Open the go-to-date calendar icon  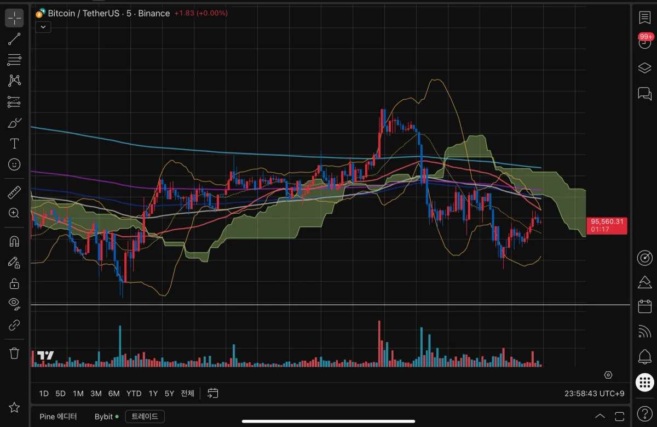[x=214, y=393]
